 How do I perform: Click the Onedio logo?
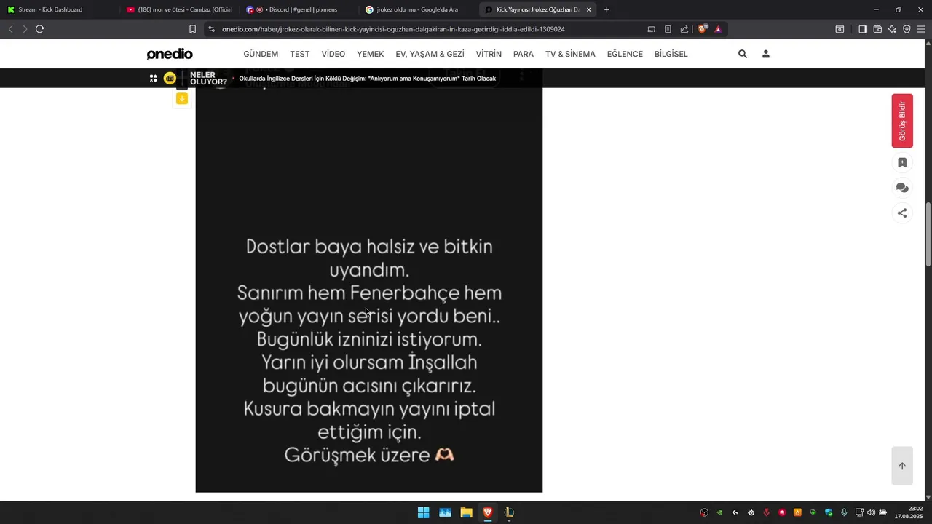(x=170, y=54)
